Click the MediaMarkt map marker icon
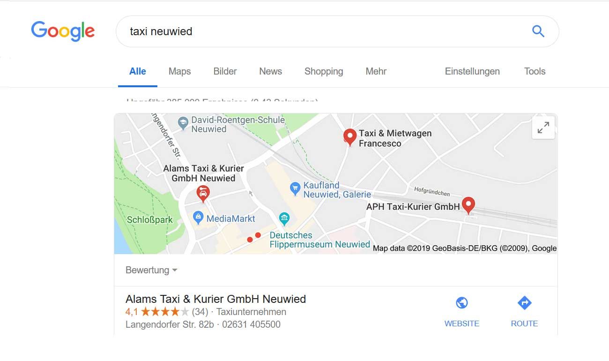The width and height of the screenshot is (609, 361). [198, 218]
